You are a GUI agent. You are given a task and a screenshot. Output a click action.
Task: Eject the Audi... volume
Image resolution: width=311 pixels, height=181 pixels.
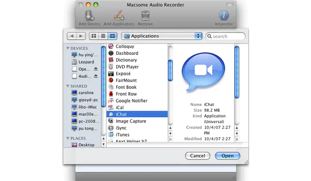coord(96,76)
